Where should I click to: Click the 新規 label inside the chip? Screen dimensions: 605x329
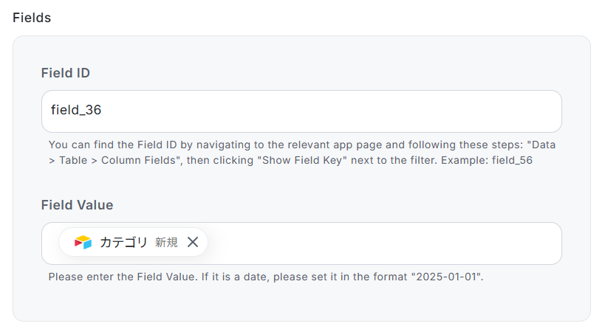pos(166,242)
